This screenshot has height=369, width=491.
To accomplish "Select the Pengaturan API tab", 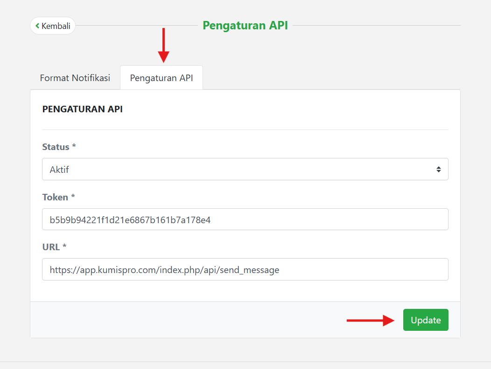I will tap(161, 78).
